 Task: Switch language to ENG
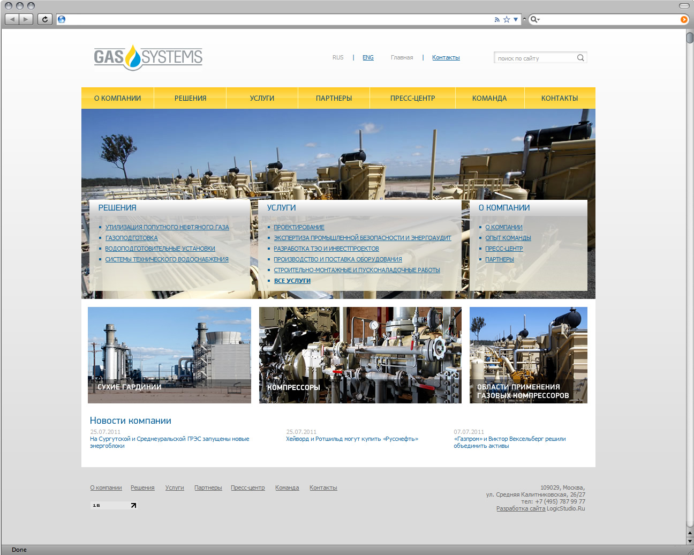(x=368, y=57)
